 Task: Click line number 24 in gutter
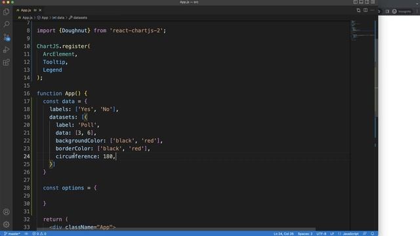click(x=26, y=156)
